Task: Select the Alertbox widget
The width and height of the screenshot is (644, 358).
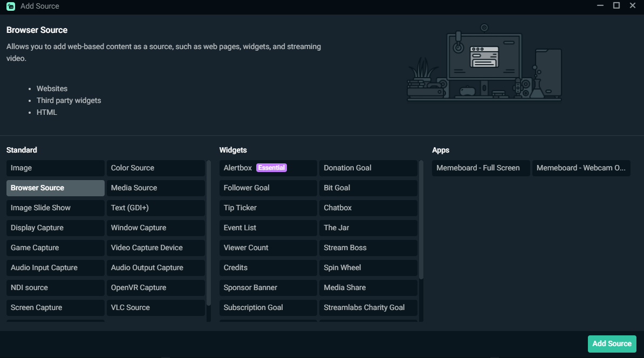Action: (238, 168)
